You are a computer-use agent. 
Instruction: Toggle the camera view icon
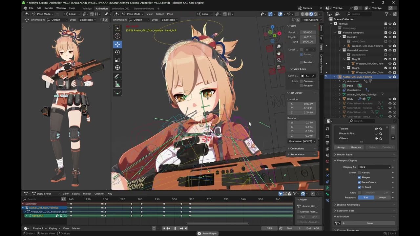coord(279,60)
